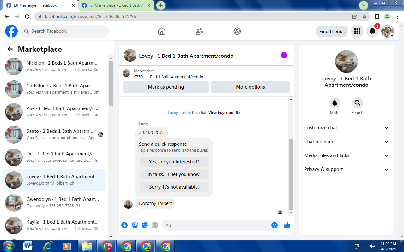Open the Zoe 1 Bed conversation
The height and width of the screenshot is (252, 404).
(54, 112)
